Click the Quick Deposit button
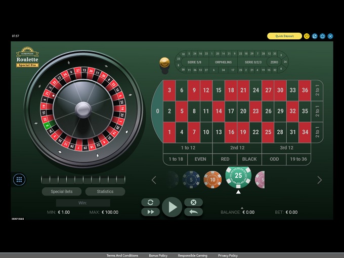This screenshot has height=258, width=344. [284, 36]
